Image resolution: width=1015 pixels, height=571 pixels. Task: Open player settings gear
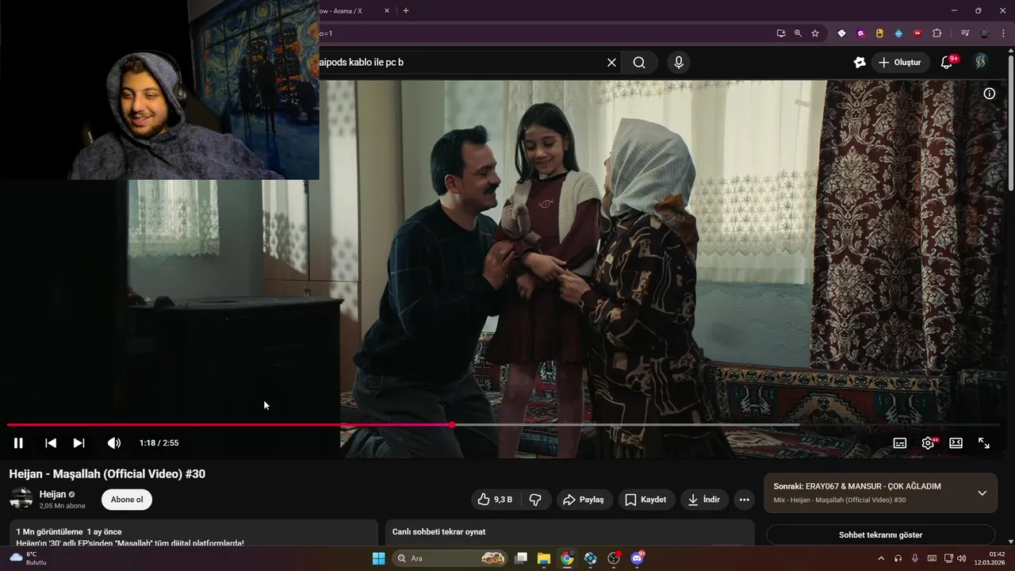tap(928, 443)
